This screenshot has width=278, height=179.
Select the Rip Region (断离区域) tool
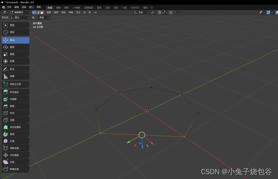[16, 169]
